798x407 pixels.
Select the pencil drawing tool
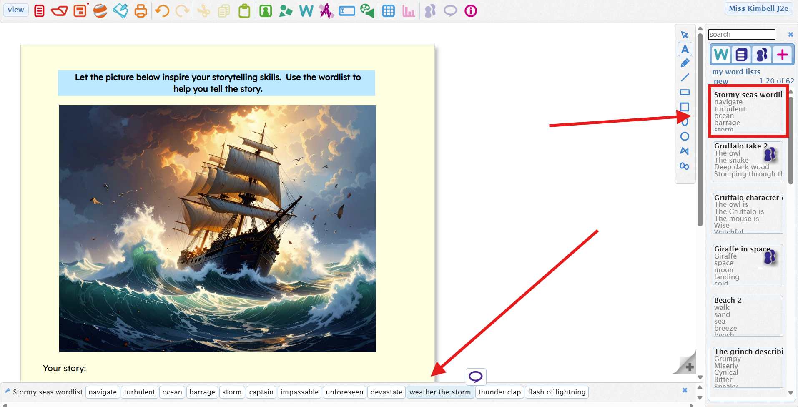(x=685, y=63)
